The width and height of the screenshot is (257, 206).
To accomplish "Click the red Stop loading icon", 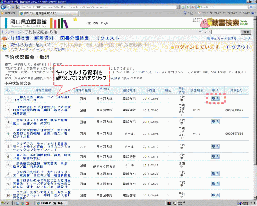I will point(194,7).
